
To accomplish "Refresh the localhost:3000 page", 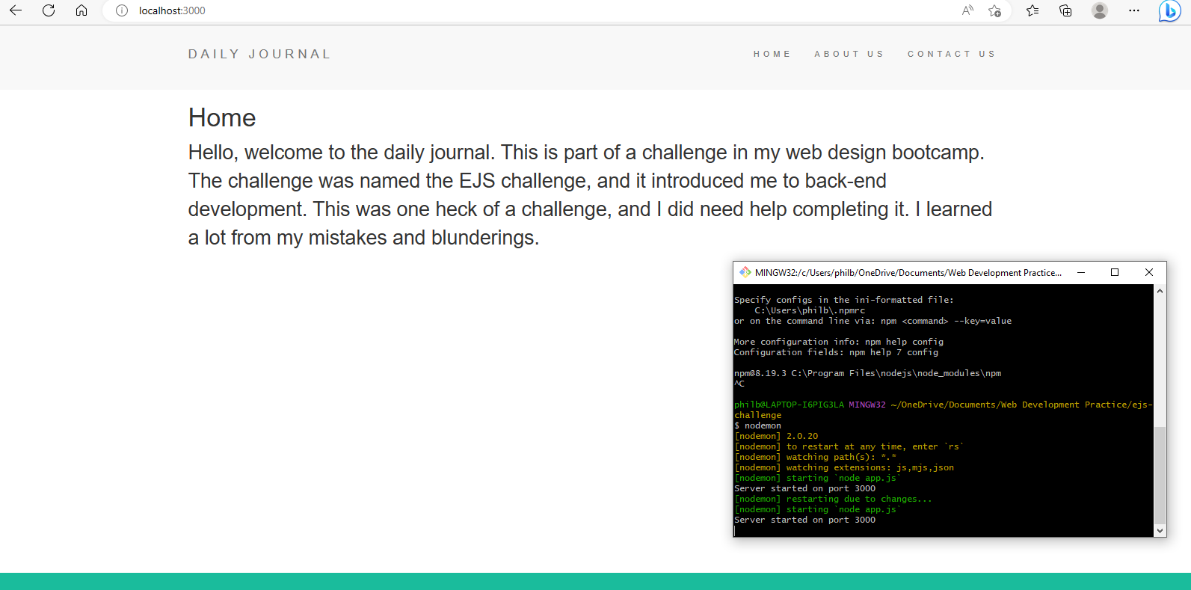I will pos(48,10).
